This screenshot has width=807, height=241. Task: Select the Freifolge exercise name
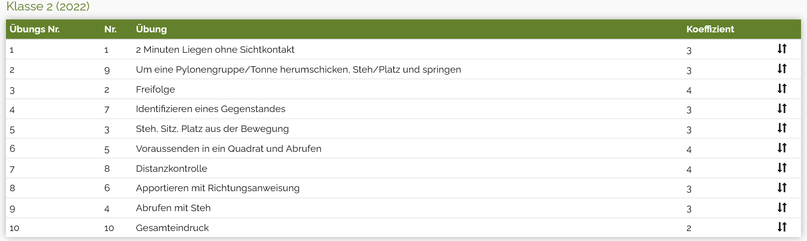[x=156, y=90]
